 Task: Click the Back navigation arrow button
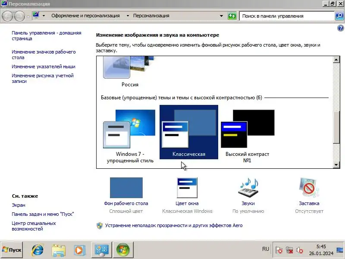7,16
